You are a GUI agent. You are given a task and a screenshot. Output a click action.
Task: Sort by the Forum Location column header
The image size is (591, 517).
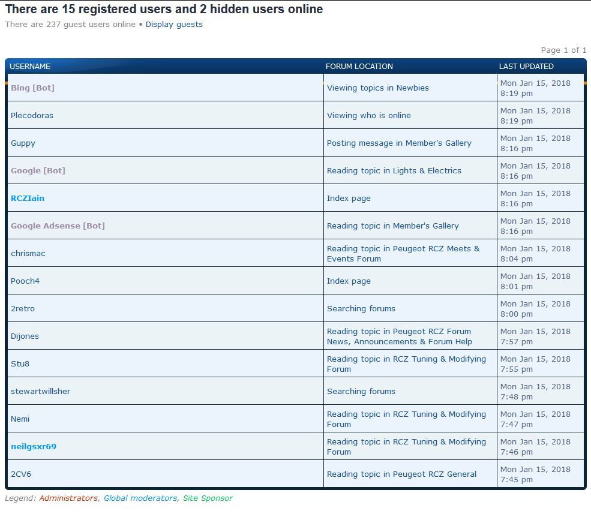pos(359,67)
